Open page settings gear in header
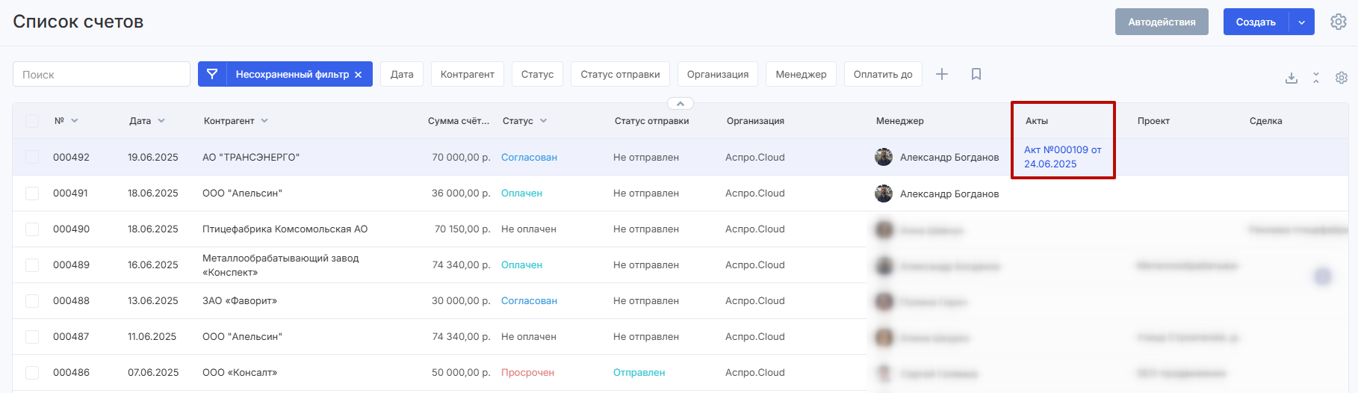Screen dimensions: 1358x393 [1338, 22]
